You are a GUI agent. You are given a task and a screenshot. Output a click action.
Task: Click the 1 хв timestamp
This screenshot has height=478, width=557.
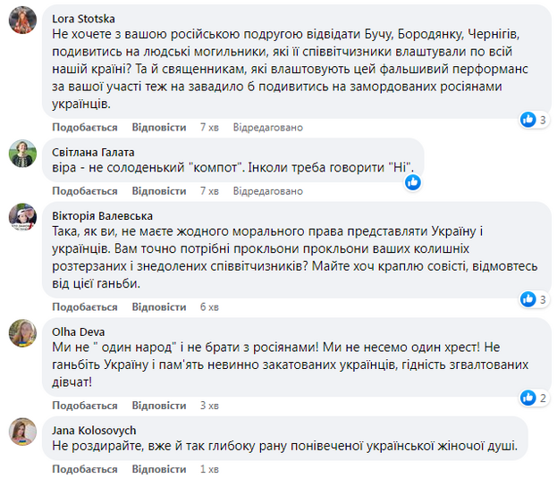pyautogui.click(x=209, y=469)
